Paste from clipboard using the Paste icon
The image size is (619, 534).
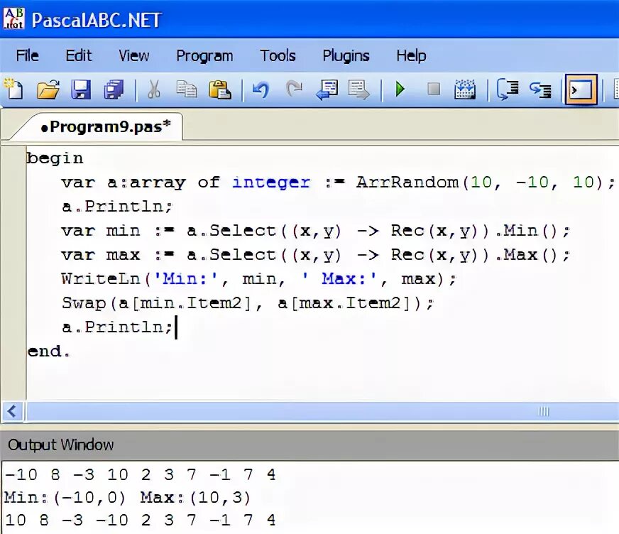coord(220,89)
